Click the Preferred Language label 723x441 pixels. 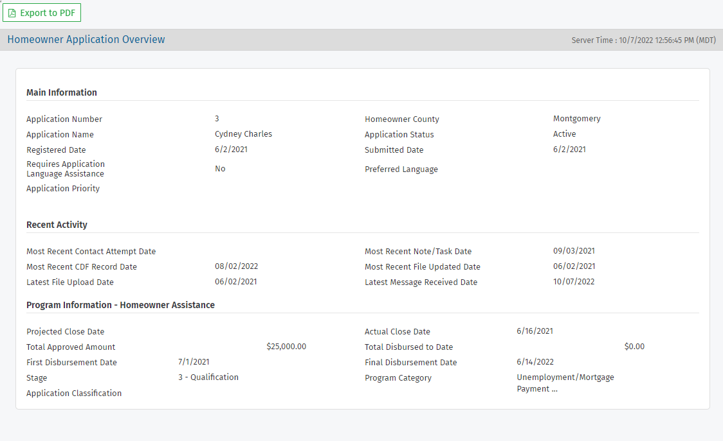tap(401, 169)
